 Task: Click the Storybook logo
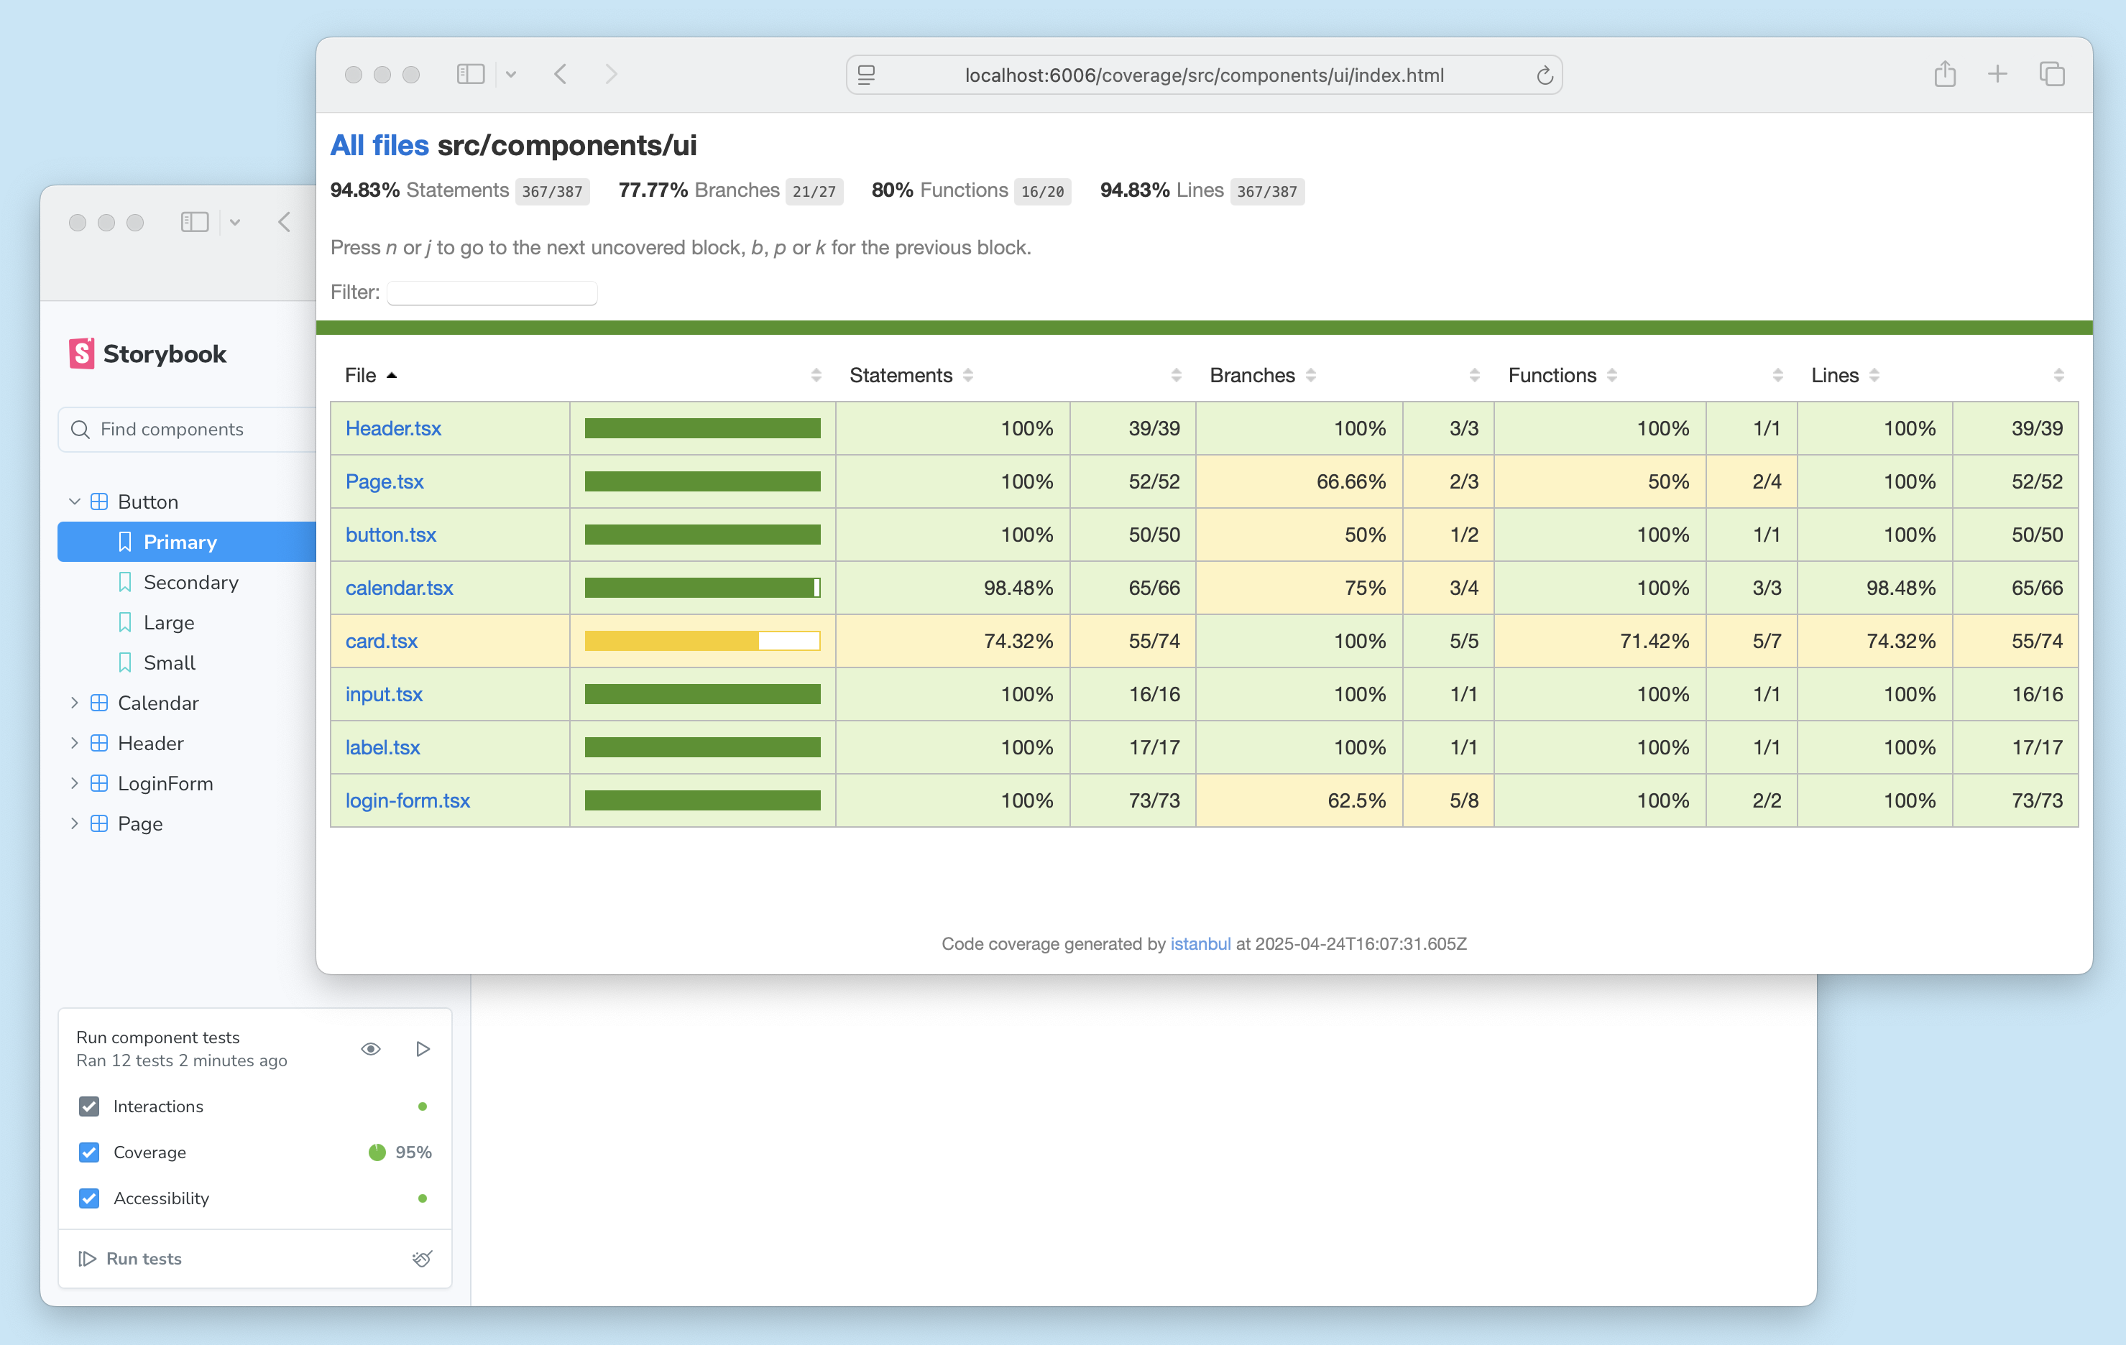click(x=82, y=353)
